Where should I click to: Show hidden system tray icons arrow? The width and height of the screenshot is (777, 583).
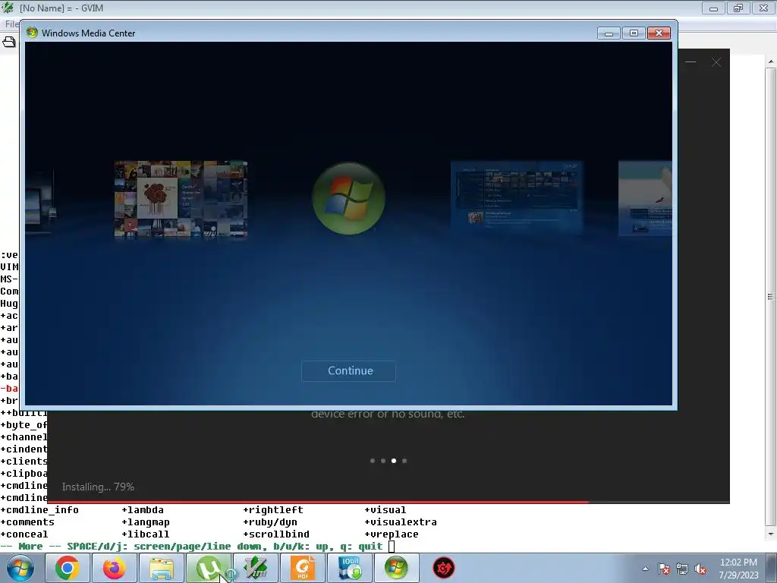(645, 569)
